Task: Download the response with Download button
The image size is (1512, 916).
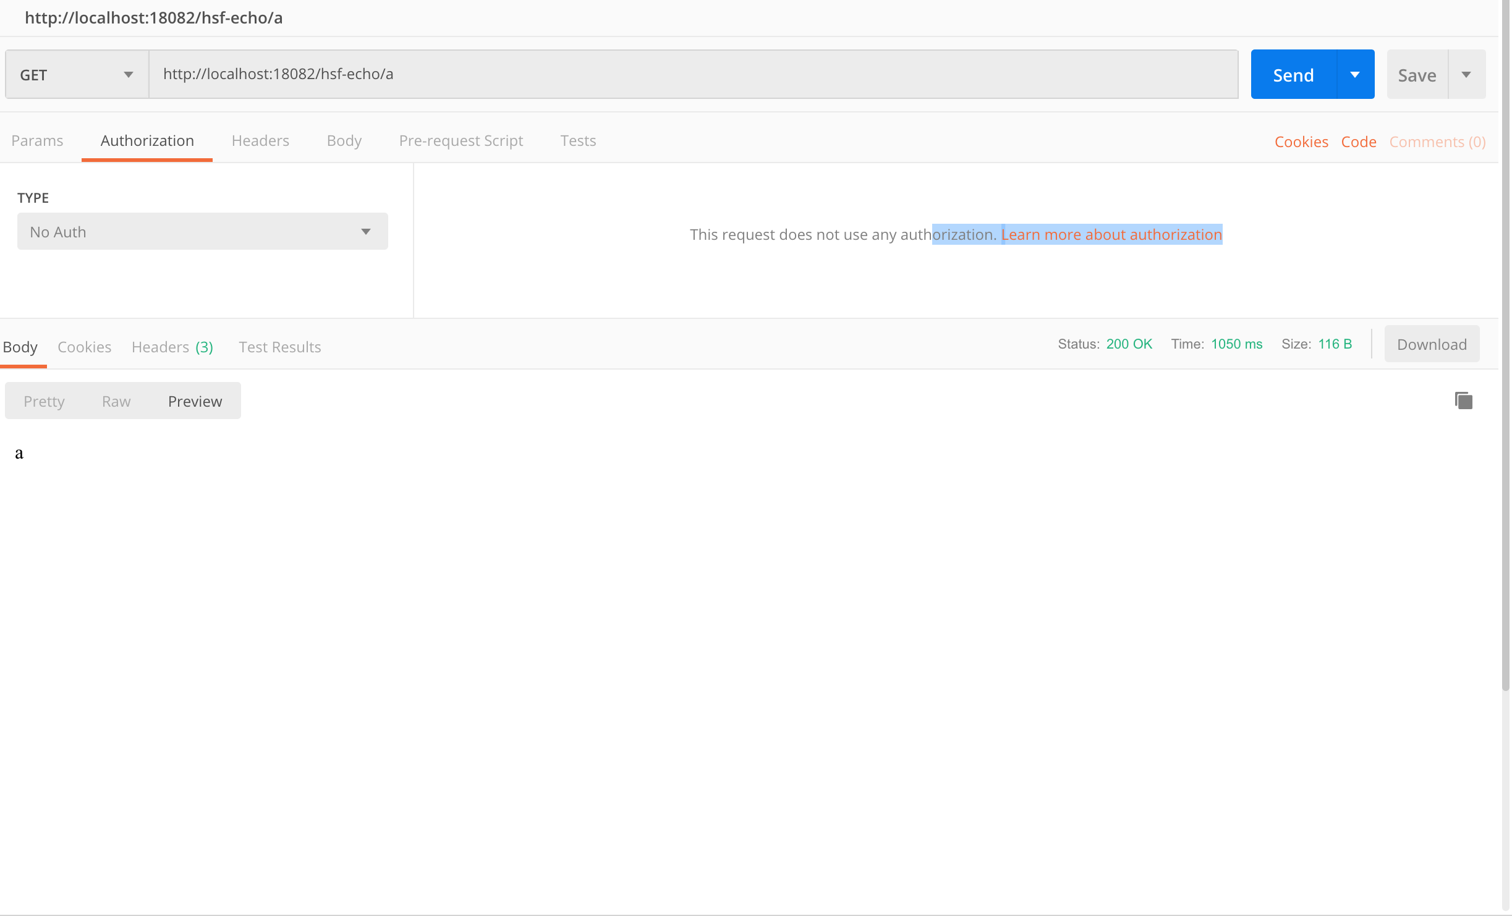Action: pyautogui.click(x=1432, y=344)
